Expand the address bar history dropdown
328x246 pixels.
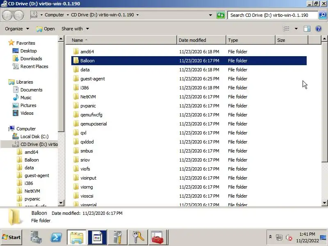point(210,15)
